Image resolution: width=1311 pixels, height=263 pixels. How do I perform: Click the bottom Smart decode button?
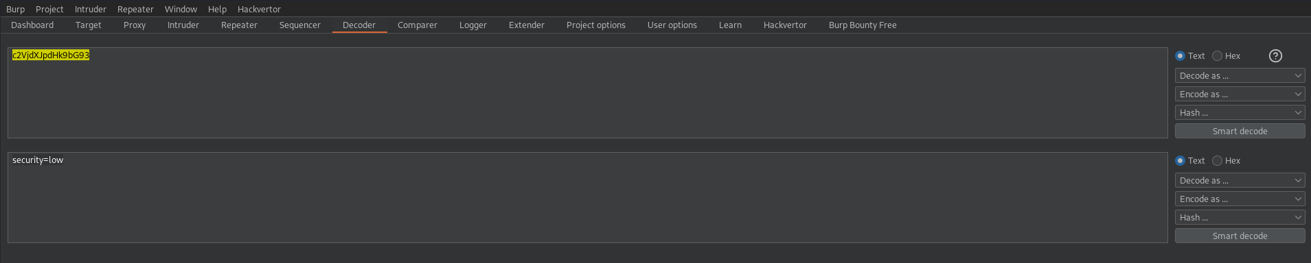1240,236
